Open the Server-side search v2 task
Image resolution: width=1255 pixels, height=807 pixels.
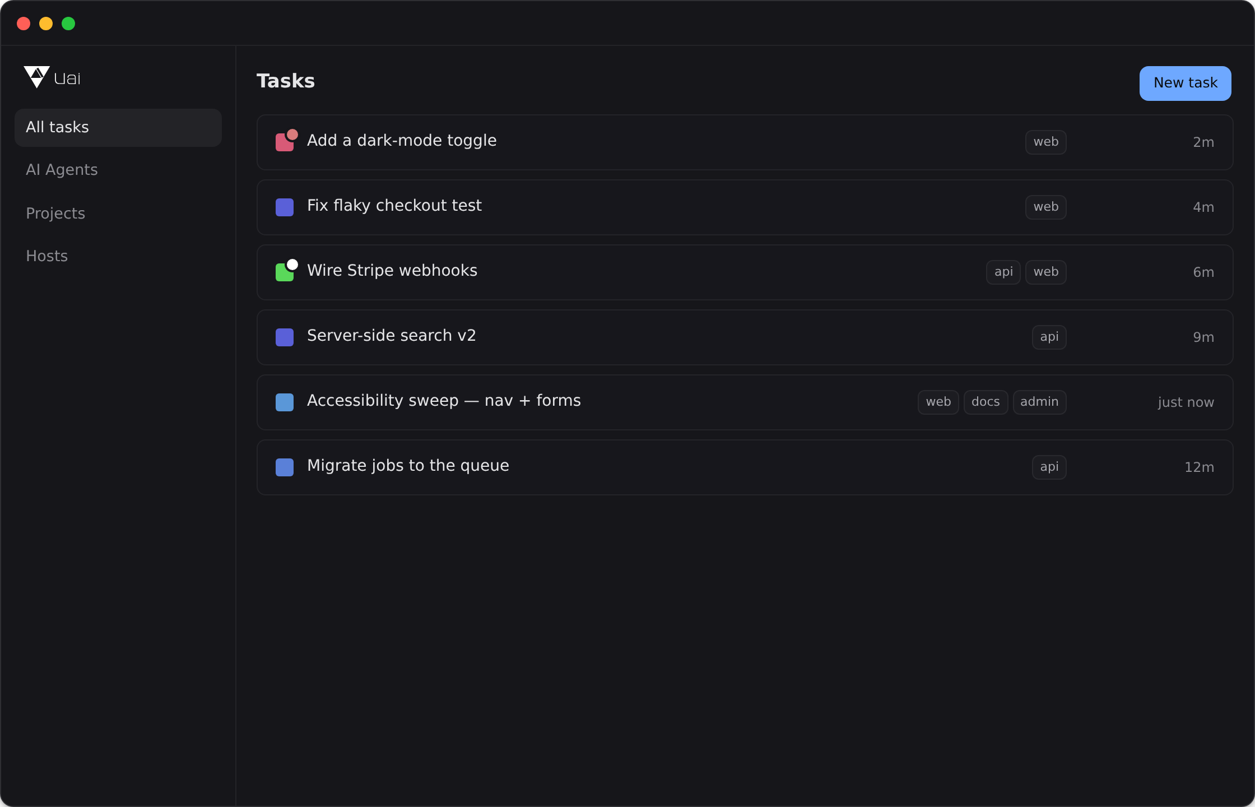coord(745,337)
